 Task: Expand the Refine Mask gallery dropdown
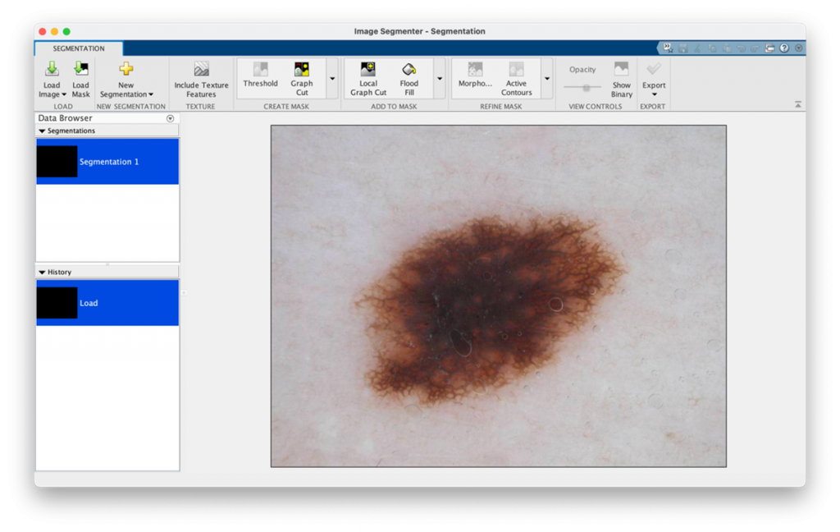547,79
